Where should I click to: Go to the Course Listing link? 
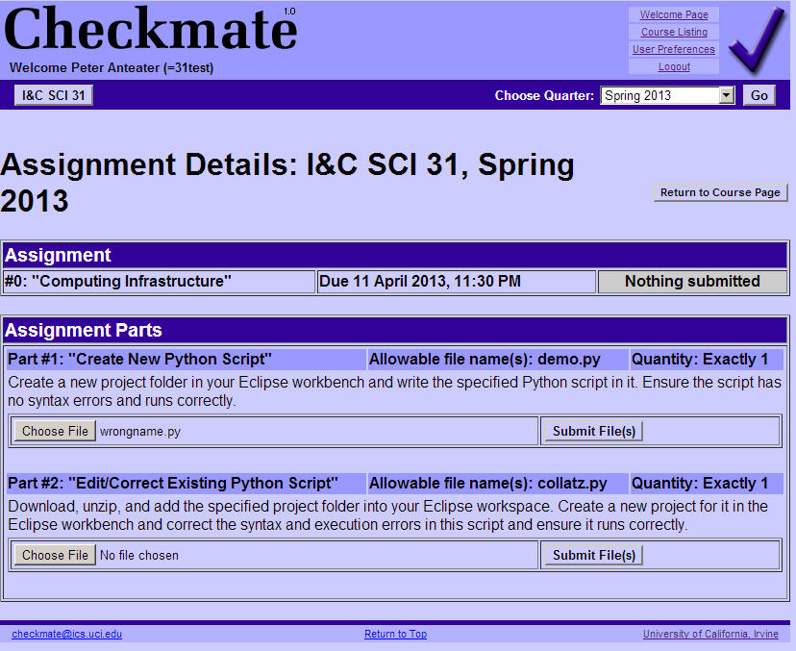point(673,32)
